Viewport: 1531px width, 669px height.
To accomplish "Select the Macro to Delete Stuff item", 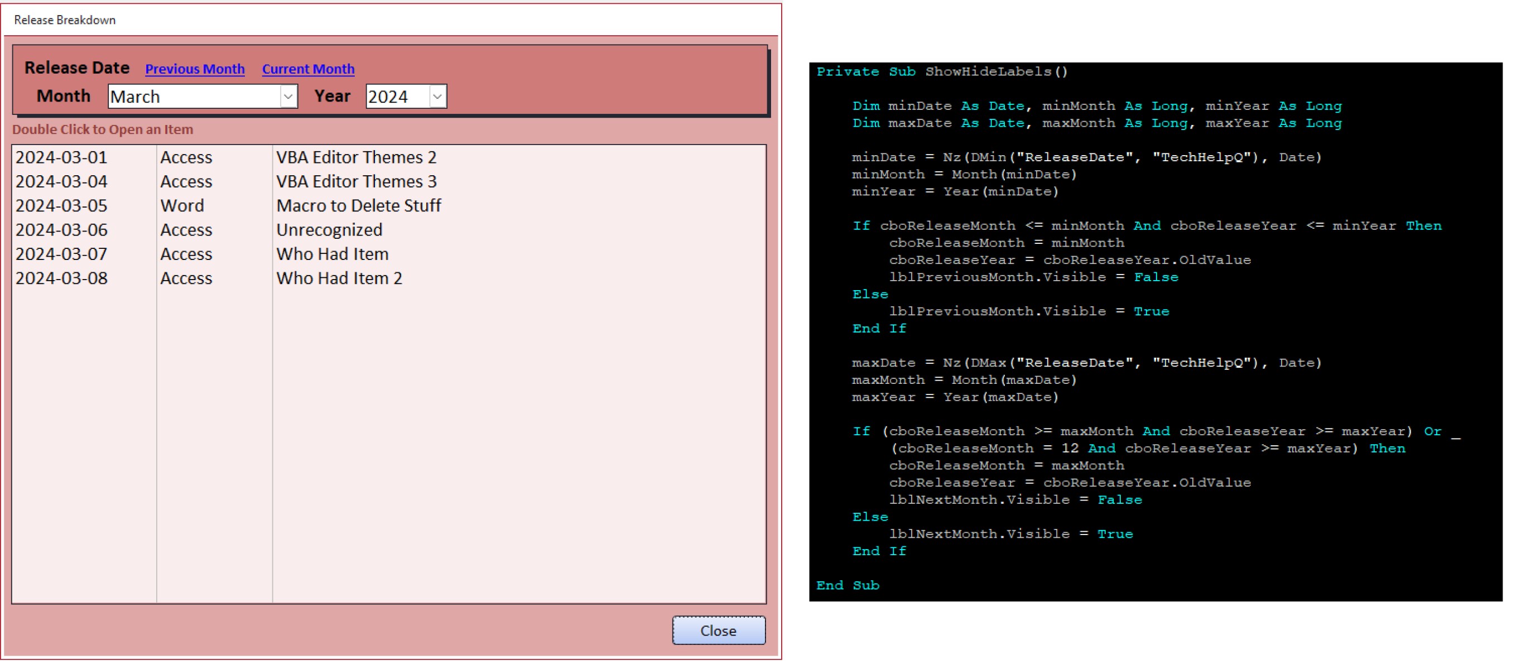I will (x=358, y=205).
